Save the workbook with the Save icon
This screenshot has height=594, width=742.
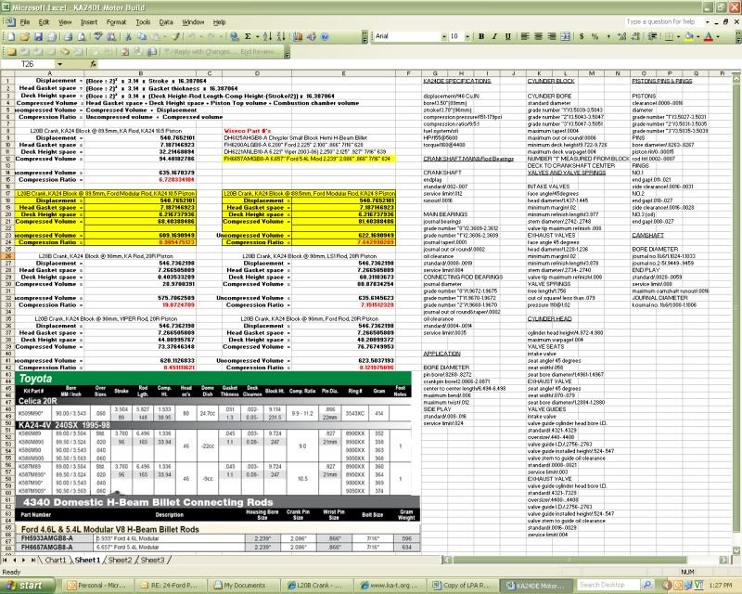(38, 36)
